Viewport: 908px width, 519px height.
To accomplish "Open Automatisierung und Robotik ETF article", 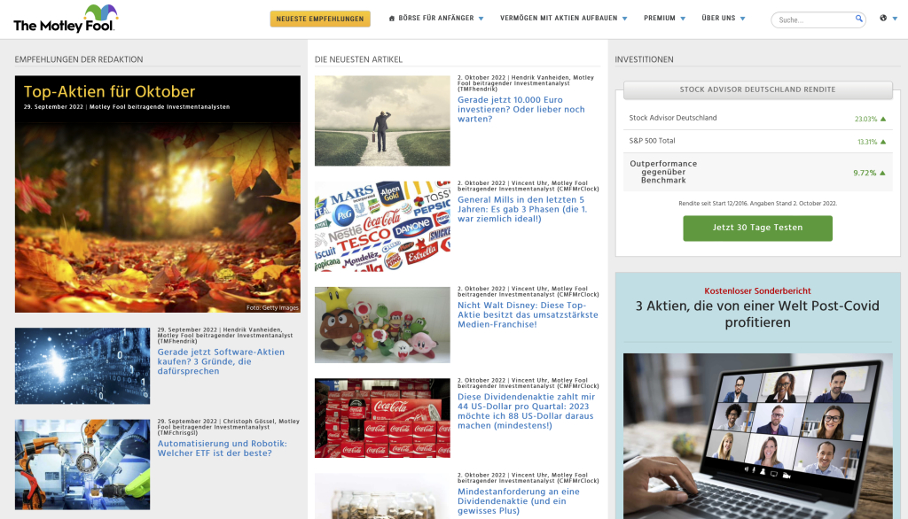I will (222, 448).
